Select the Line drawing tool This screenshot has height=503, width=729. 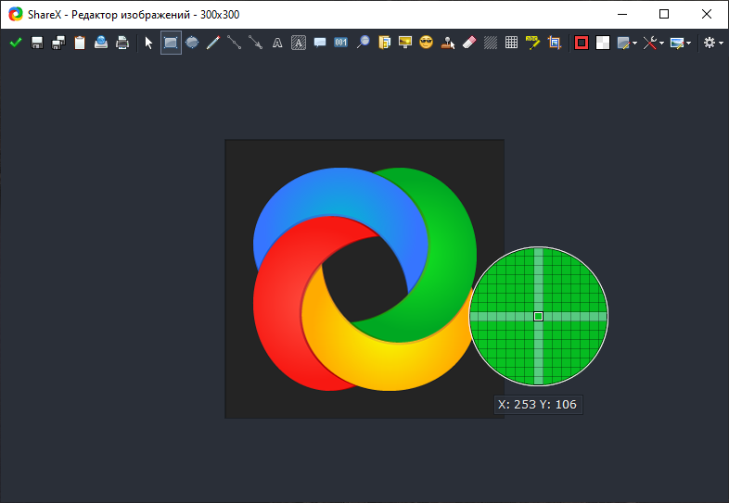pos(234,43)
